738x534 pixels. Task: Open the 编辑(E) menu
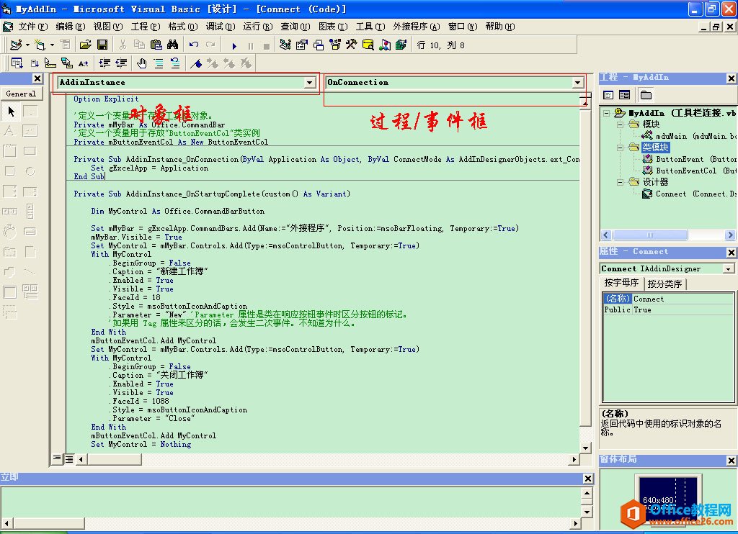70,27
